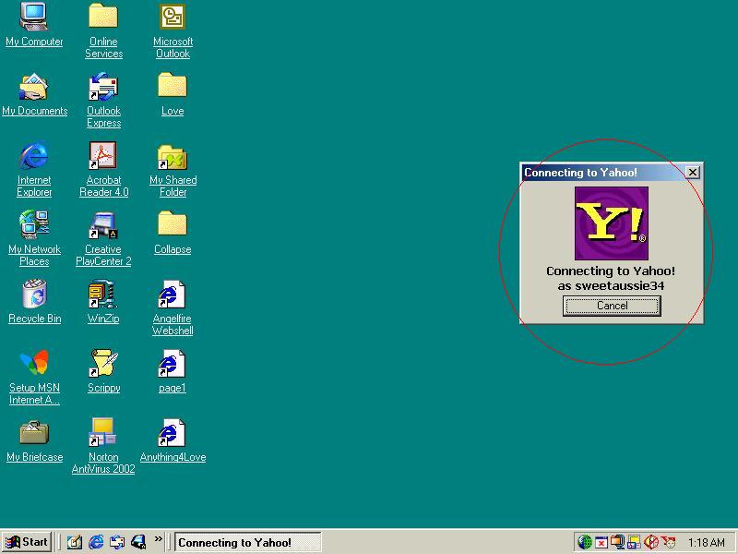738x554 pixels.
Task: Open the Recycle Bin
Action: (x=34, y=295)
